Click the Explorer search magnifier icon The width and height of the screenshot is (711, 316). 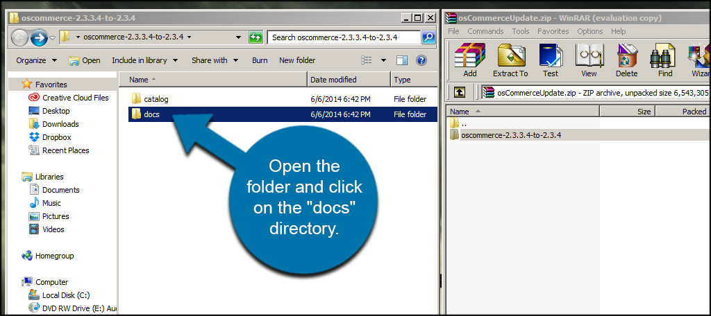click(x=428, y=37)
